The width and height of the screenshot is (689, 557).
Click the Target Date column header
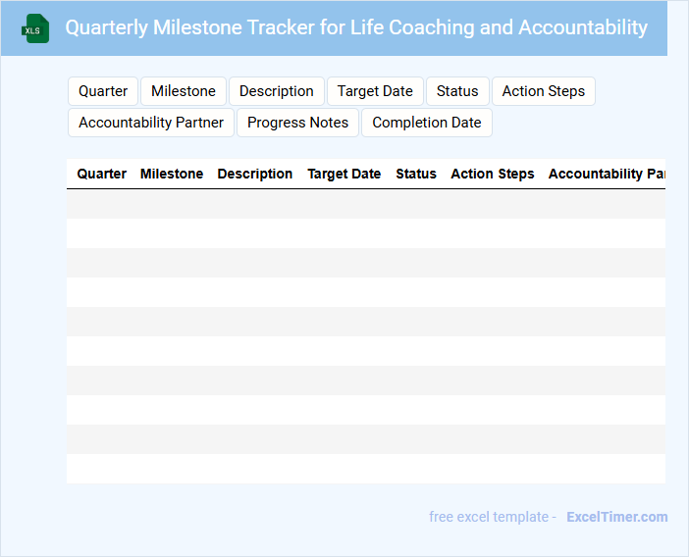tap(344, 174)
